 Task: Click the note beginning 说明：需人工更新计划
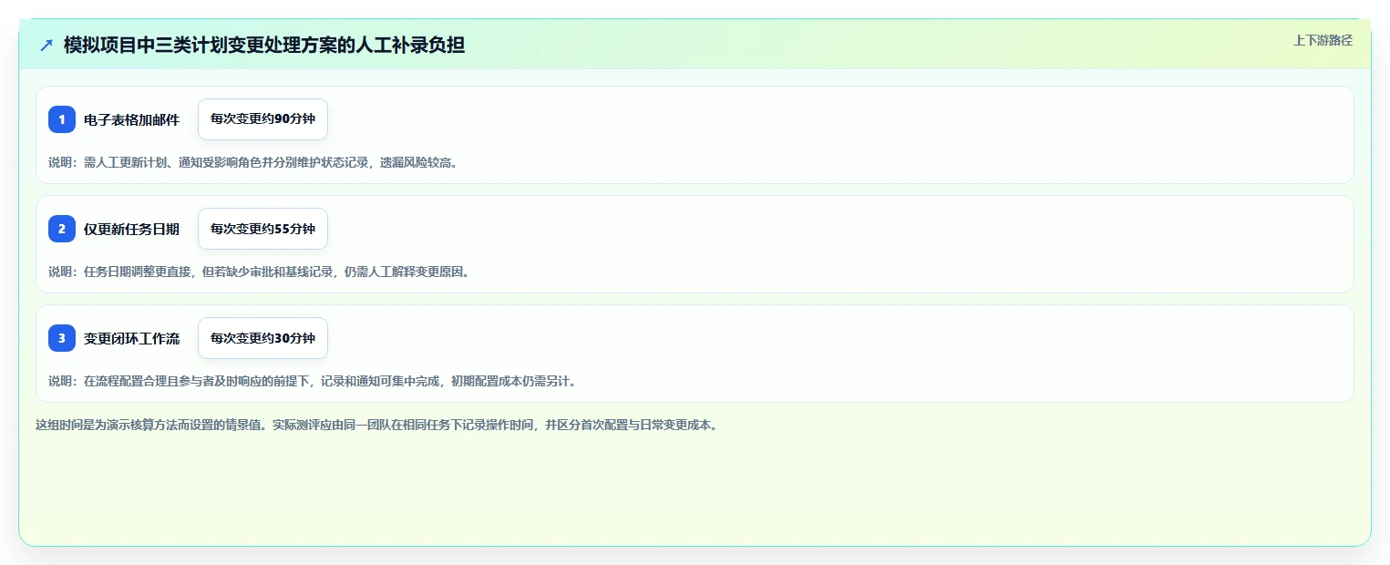(x=253, y=162)
